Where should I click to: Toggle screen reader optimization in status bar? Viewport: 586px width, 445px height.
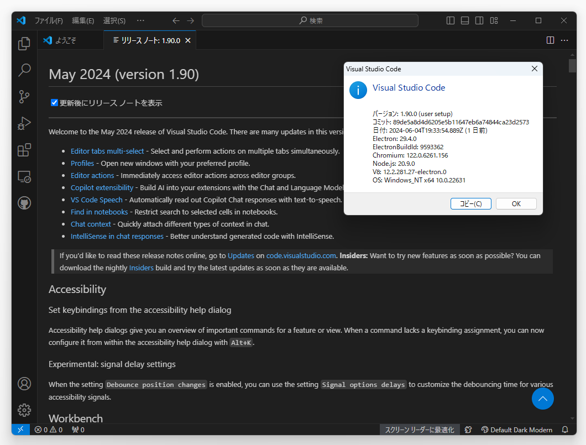click(420, 430)
